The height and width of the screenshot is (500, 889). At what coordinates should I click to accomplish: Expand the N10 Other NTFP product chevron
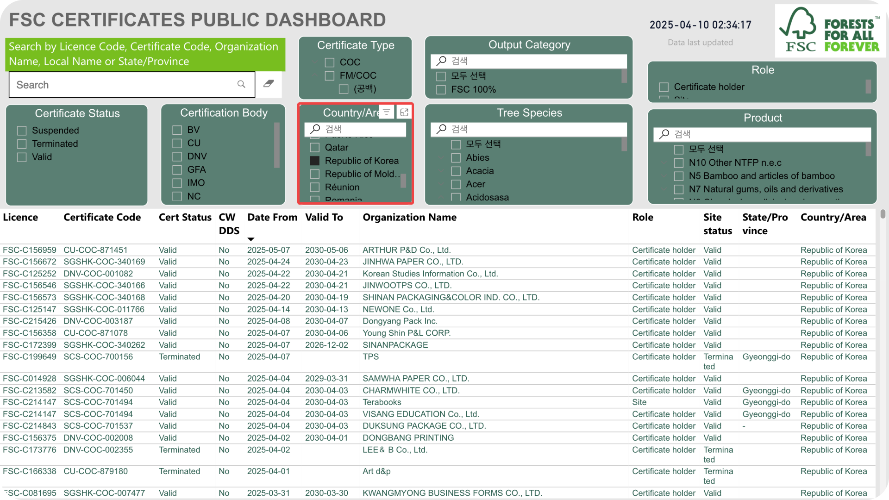(664, 163)
